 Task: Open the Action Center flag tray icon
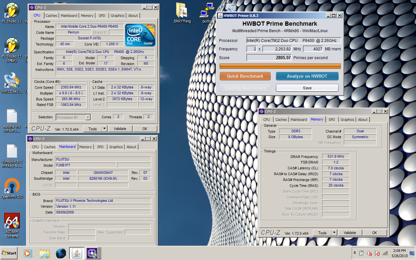pos(377,253)
